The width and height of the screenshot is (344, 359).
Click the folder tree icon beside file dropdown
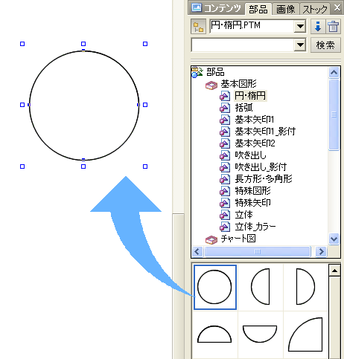(198, 27)
